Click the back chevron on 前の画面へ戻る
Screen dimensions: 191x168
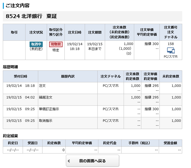(x=69, y=161)
